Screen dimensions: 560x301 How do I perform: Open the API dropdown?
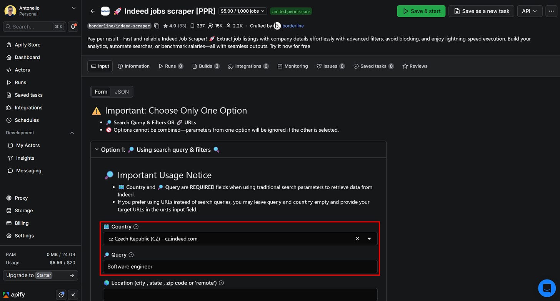(530, 11)
